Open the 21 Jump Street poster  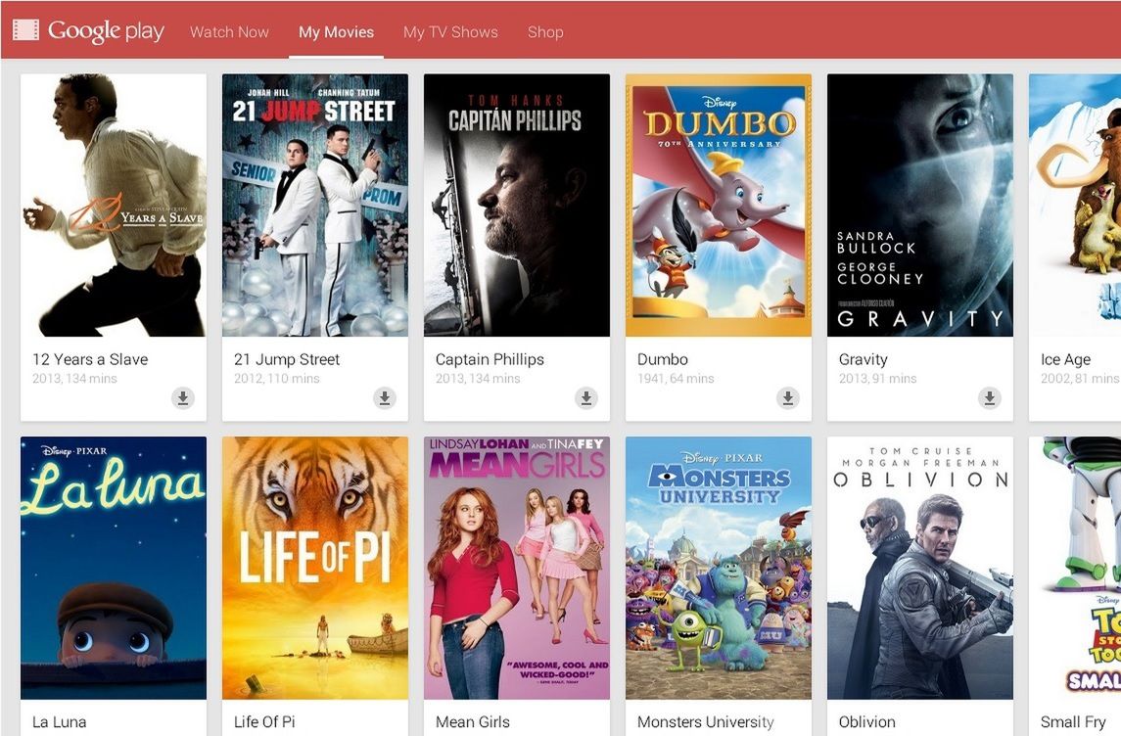click(x=315, y=206)
